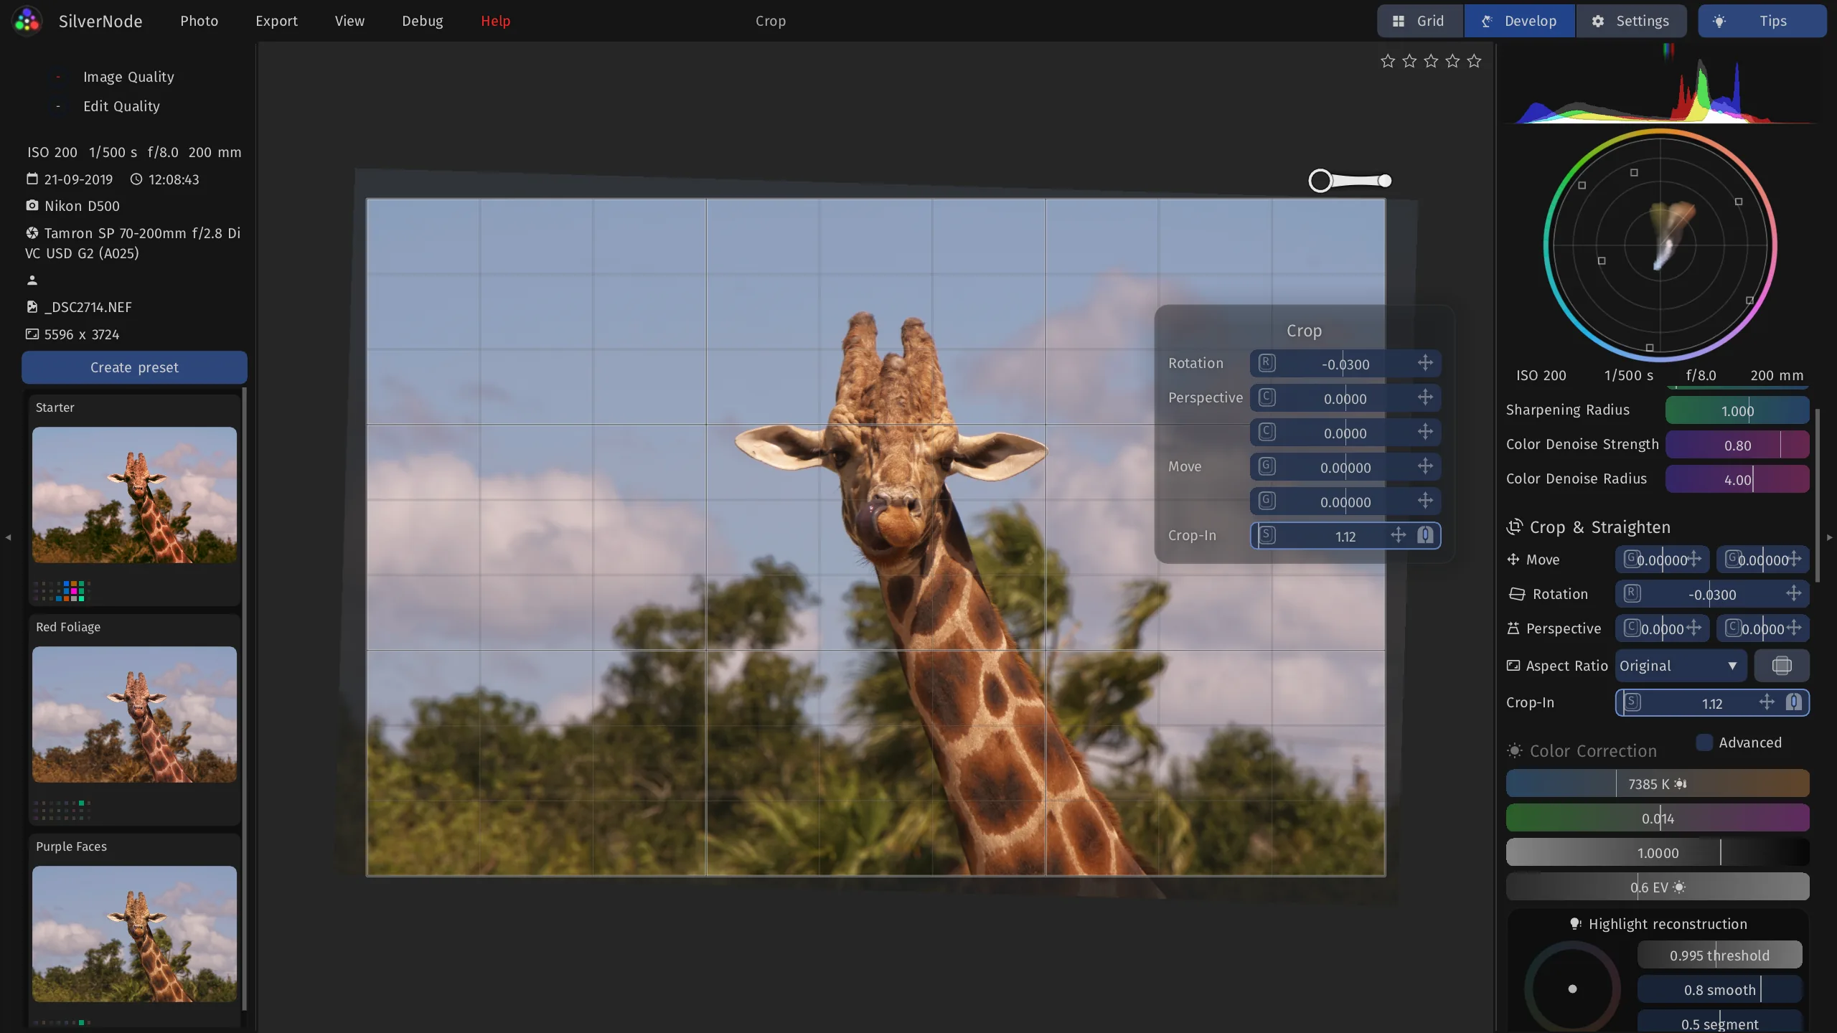The height and width of the screenshot is (1033, 1837).
Task: Apply the Purple Faces preset thumbnail
Action: click(134, 934)
